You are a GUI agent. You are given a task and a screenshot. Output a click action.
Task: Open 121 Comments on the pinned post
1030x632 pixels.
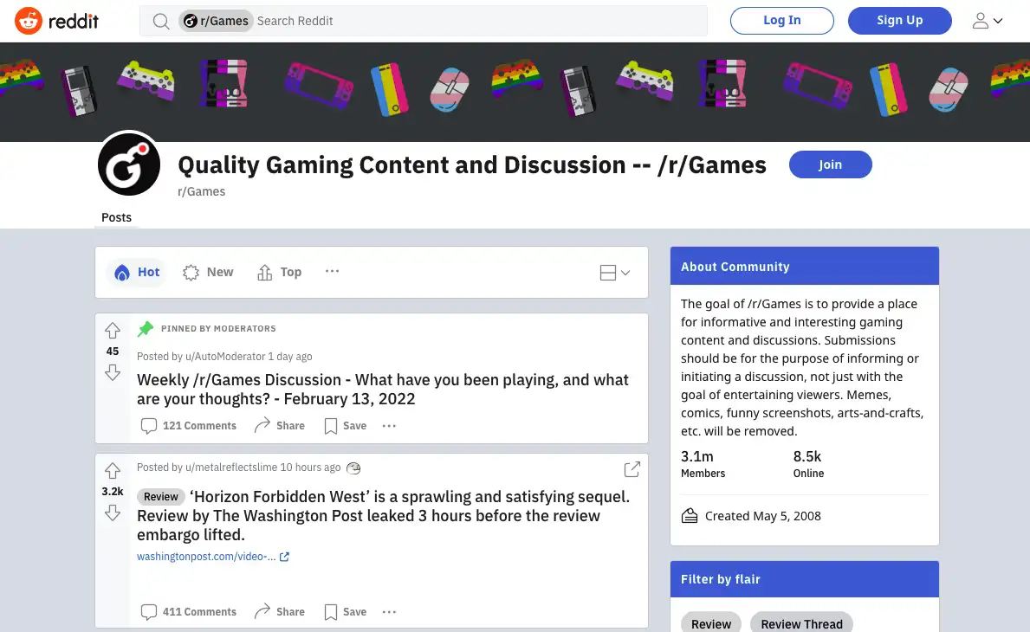[189, 426]
